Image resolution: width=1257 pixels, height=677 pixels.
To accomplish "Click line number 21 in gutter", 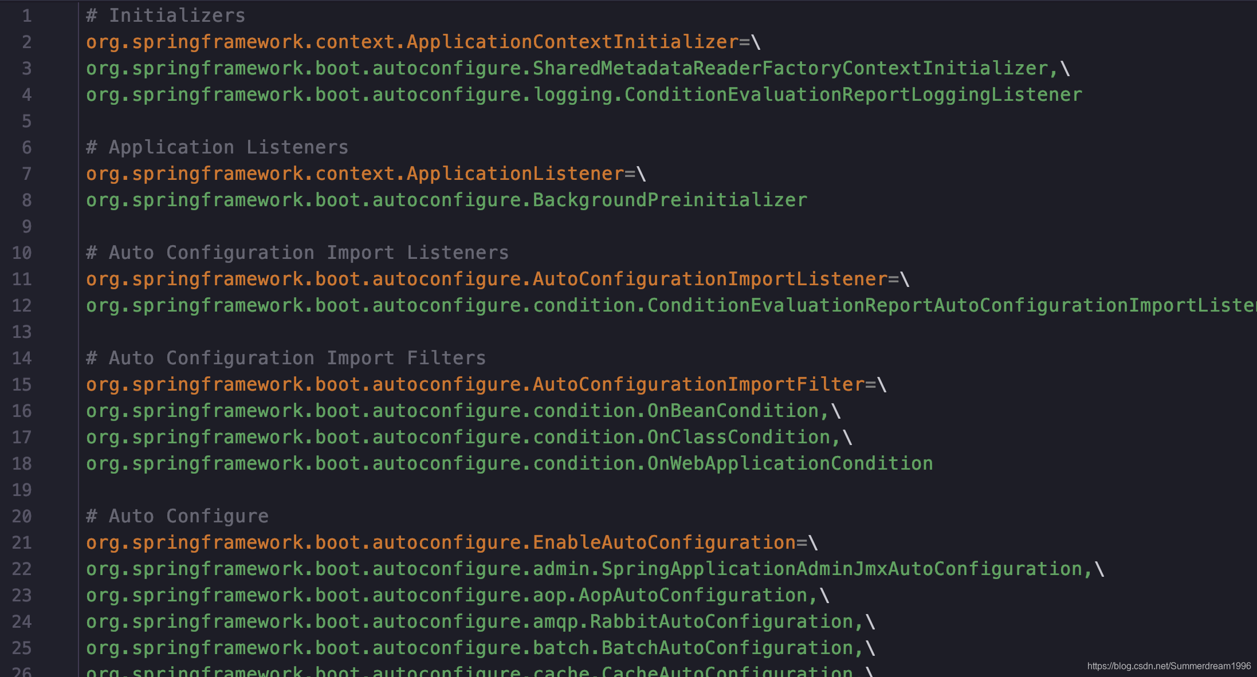I will pos(22,542).
